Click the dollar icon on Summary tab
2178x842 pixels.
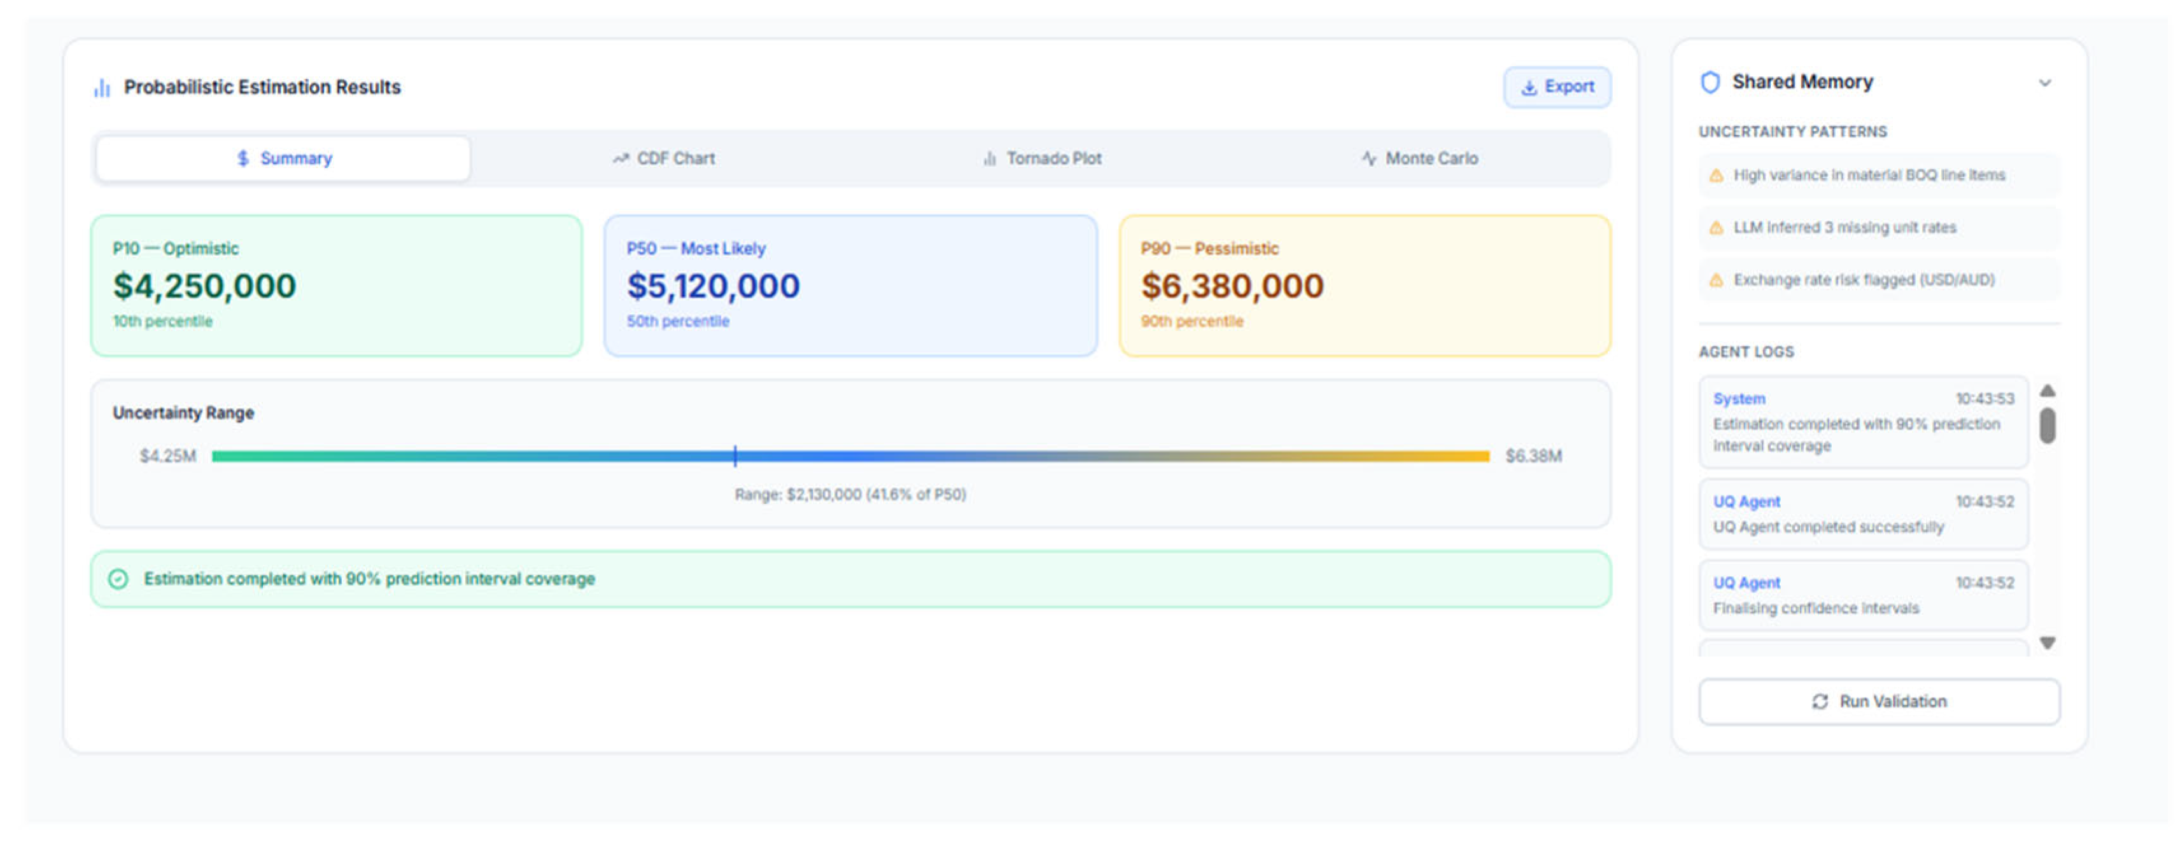click(242, 159)
